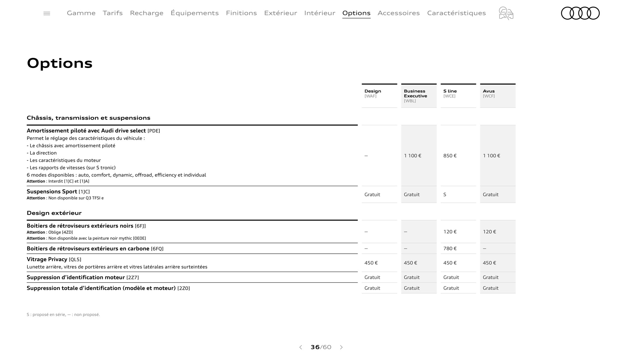Open the Accessoires tab
This screenshot has width=642, height=361.
(399, 13)
